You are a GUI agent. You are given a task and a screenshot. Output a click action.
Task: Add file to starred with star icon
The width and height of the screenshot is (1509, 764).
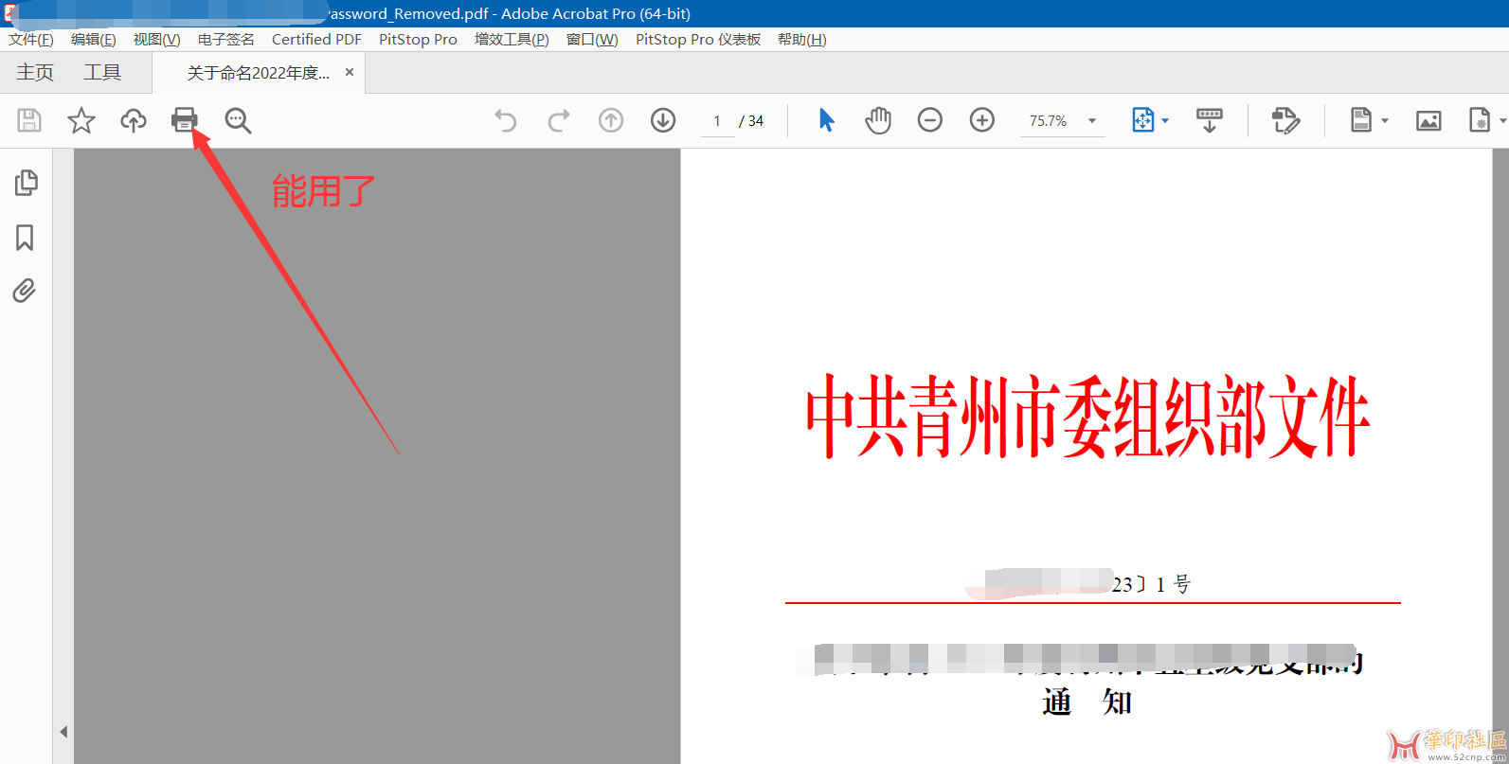tap(81, 120)
